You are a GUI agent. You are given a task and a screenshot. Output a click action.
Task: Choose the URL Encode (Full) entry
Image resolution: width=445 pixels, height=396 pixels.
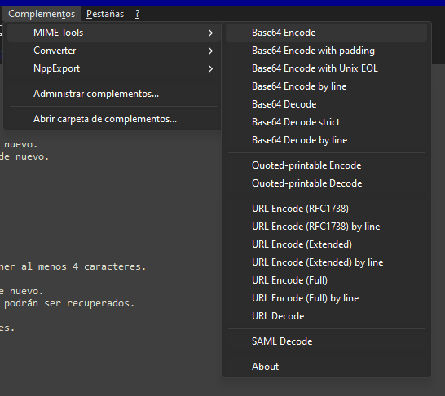(x=326, y=279)
